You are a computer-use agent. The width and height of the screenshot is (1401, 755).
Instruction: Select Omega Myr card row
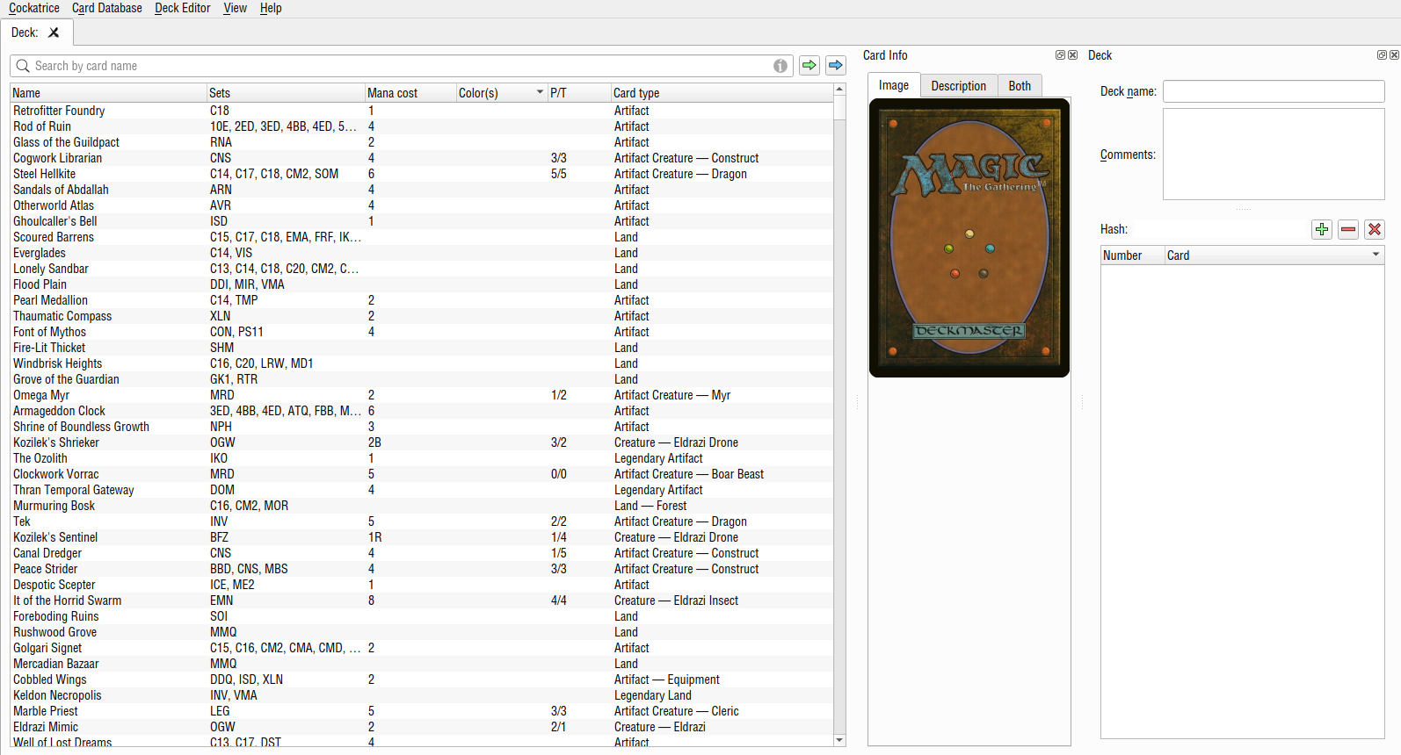[422, 395]
